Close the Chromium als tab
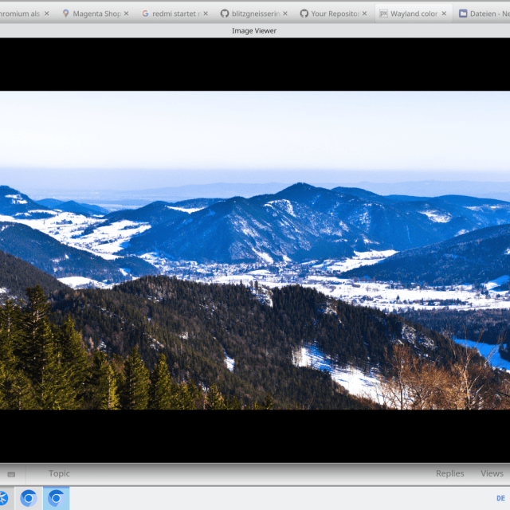This screenshot has width=510, height=510. click(x=46, y=14)
